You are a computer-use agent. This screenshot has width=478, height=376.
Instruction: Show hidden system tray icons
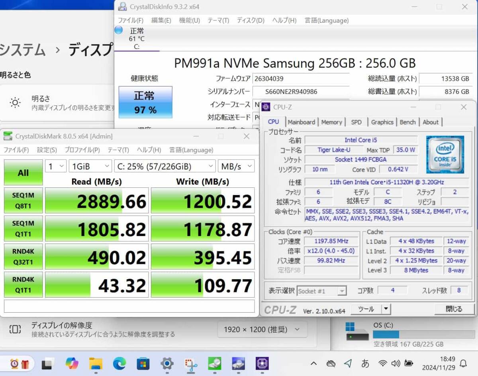(x=313, y=363)
